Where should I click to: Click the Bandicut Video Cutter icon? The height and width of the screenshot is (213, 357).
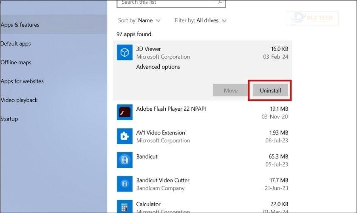tap(125, 184)
